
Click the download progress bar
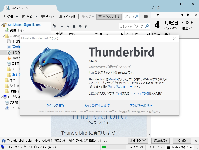[113, 147]
